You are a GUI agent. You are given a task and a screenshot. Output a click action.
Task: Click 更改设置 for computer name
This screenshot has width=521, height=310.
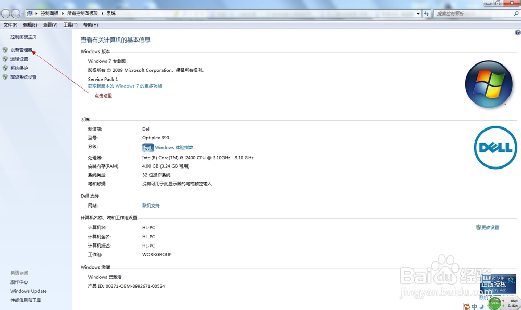click(x=490, y=227)
